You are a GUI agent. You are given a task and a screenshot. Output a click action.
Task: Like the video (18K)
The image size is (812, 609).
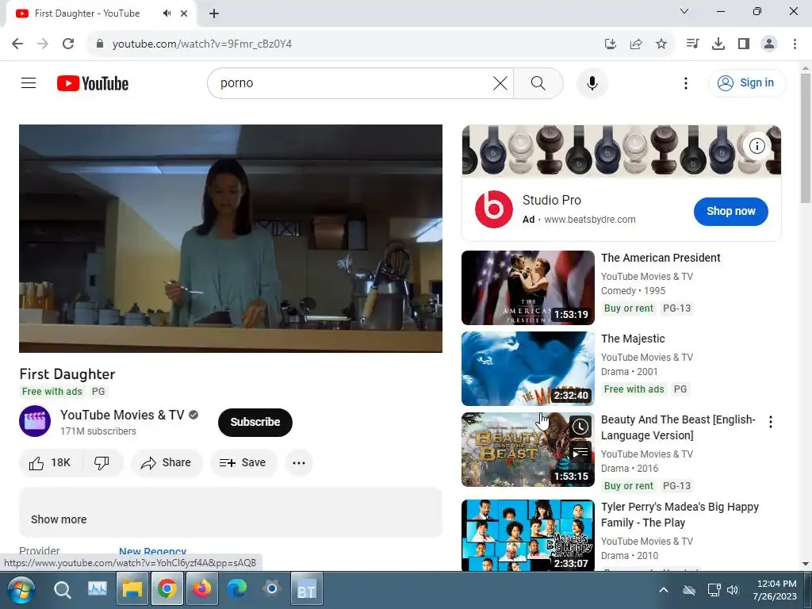point(50,462)
